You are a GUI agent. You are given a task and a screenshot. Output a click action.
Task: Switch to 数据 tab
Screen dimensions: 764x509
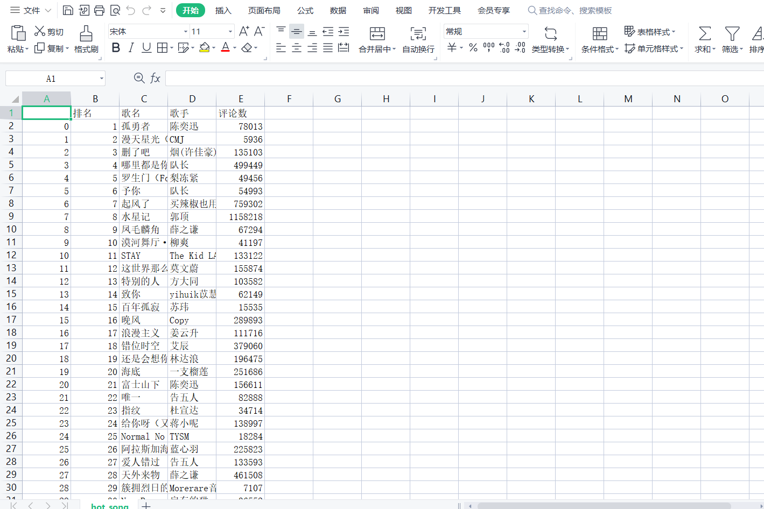(338, 10)
